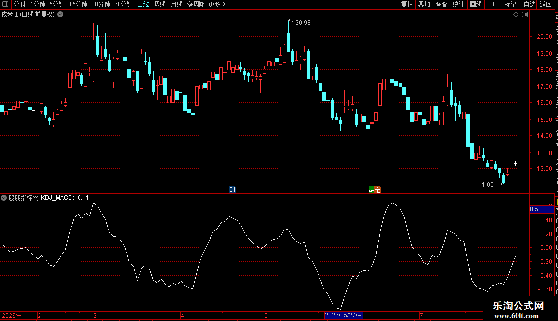Image resolution: width=558 pixels, height=321 pixels.
Task: Expand the 更多 periods menu
Action: click(x=217, y=4)
